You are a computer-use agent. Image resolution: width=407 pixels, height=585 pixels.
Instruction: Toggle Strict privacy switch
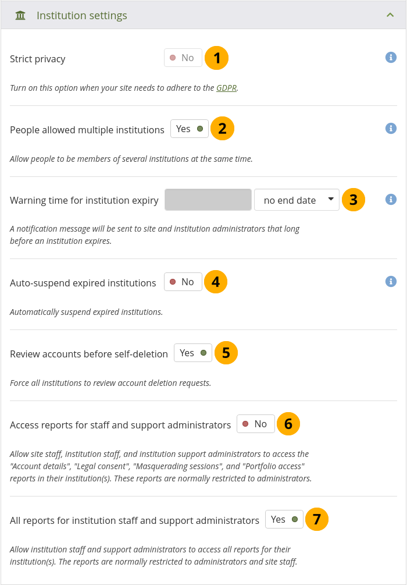(x=183, y=58)
